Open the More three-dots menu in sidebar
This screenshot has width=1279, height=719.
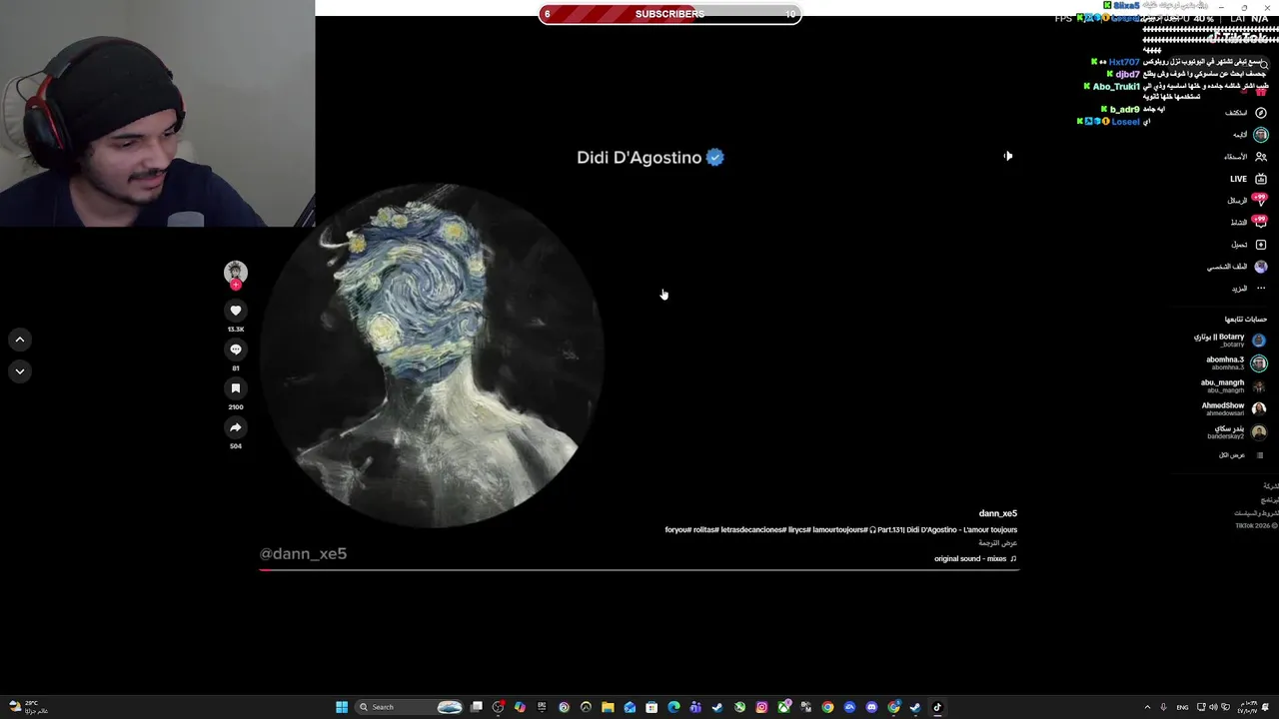(x=1261, y=289)
